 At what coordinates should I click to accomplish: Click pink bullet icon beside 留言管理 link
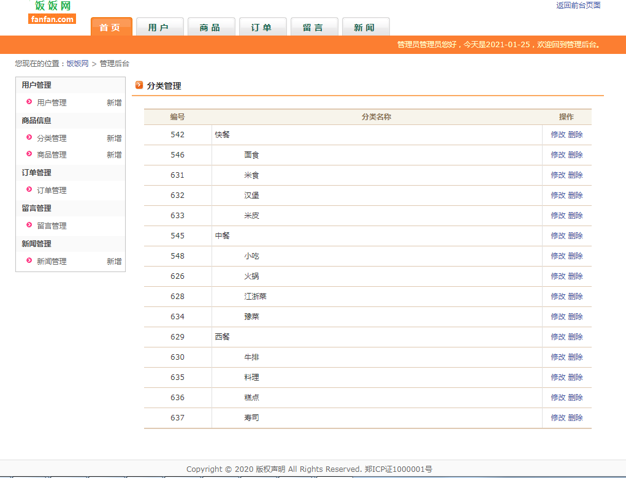point(29,225)
